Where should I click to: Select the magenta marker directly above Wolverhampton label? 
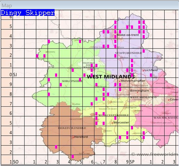point(132,75)
